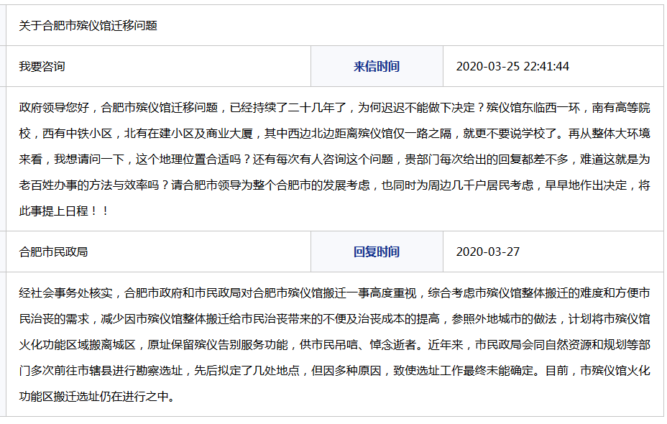Click the line starting 门多次前往市辖县进行勘察选址
This screenshot has width=667, height=424.
(x=334, y=371)
